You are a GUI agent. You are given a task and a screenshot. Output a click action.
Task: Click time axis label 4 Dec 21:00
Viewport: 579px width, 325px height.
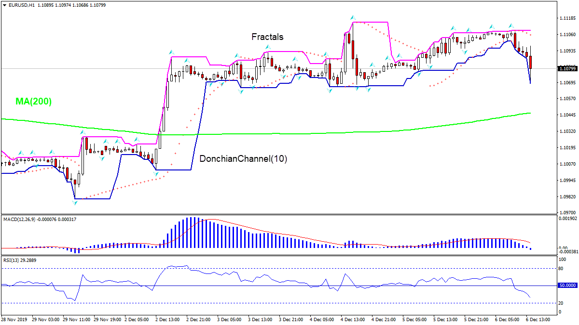pos(385,319)
